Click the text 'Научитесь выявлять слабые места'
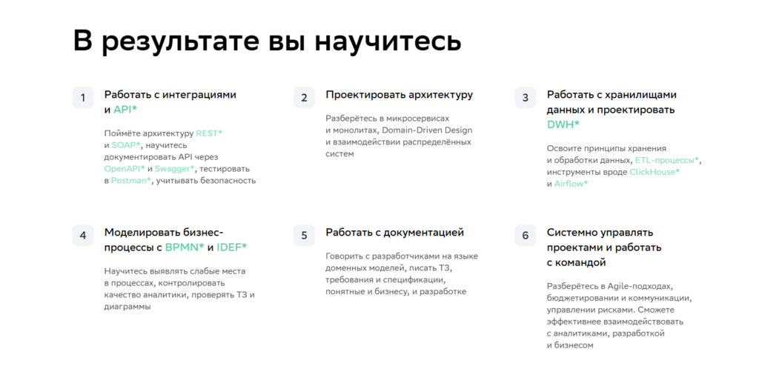 175,271
